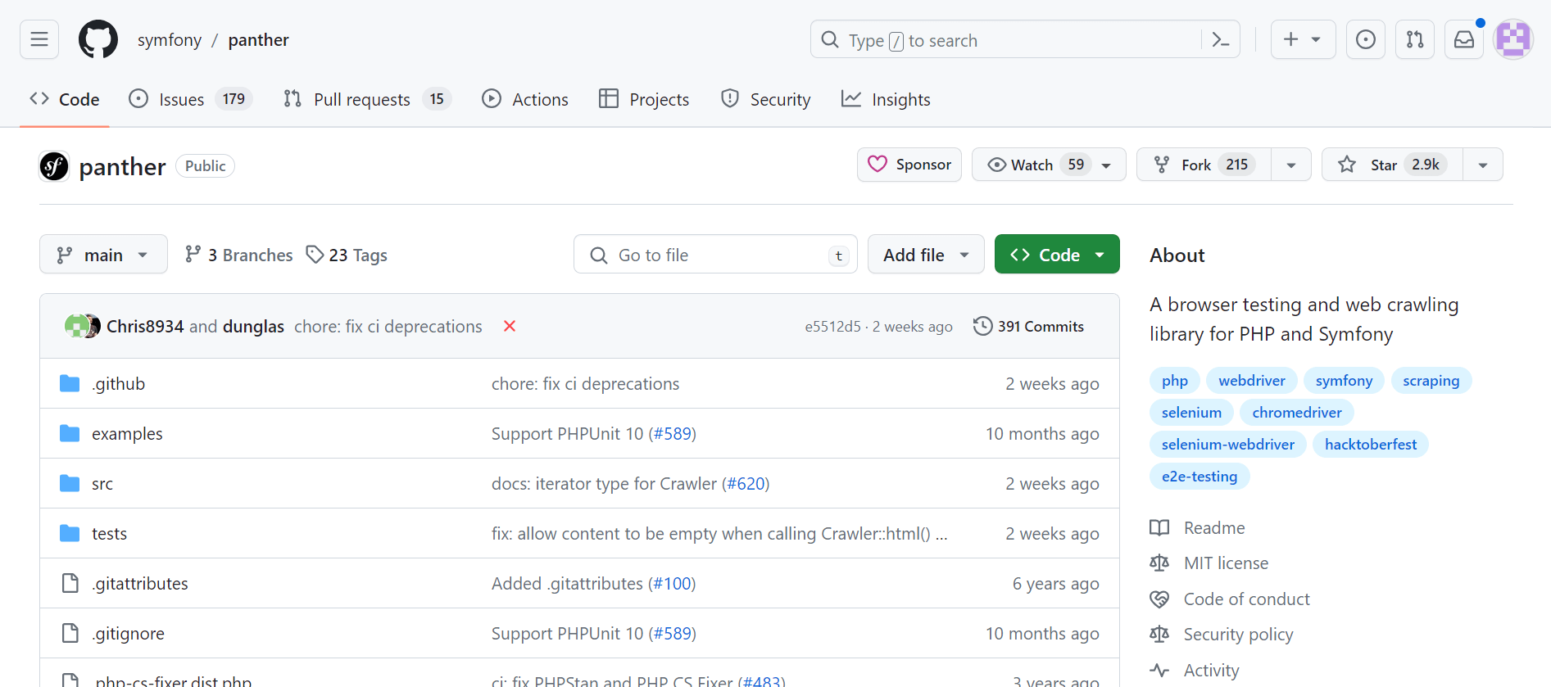The image size is (1551, 687).
Task: Open the hamburger navigation menu
Action: [x=39, y=39]
